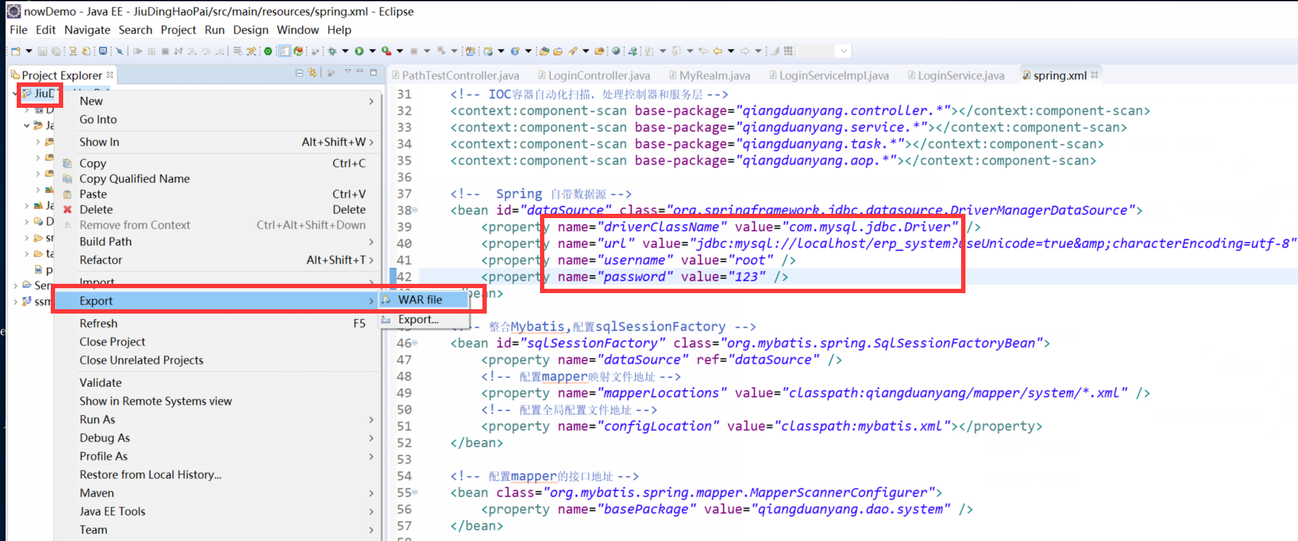This screenshot has height=541, width=1298.
Task: Switch to LoginServiceImpl.java tab
Action: (x=829, y=76)
